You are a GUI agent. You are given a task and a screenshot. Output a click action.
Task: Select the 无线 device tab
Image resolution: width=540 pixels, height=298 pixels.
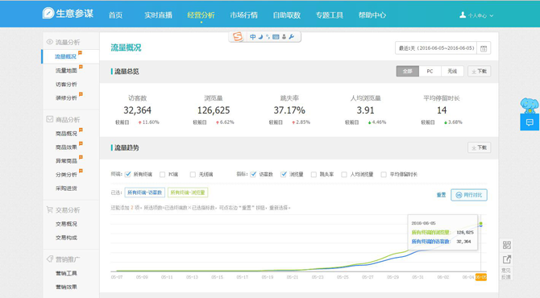tap(452, 71)
